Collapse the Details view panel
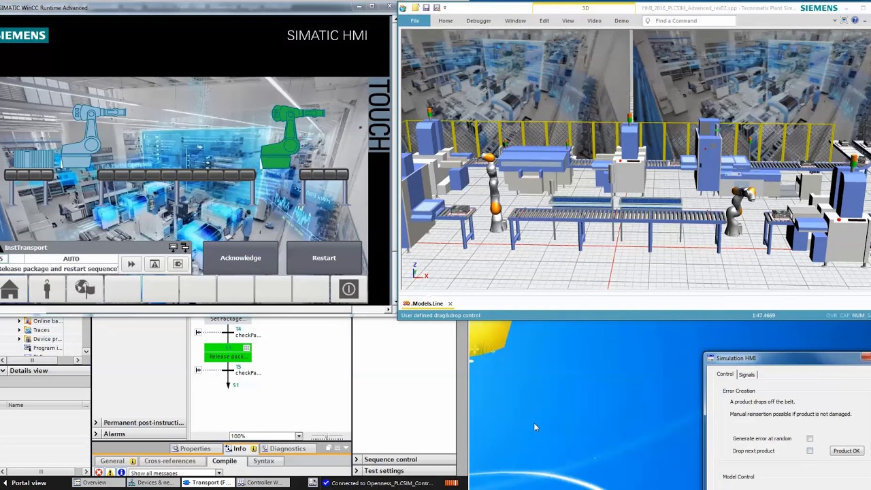The height and width of the screenshot is (490, 871). point(3,371)
